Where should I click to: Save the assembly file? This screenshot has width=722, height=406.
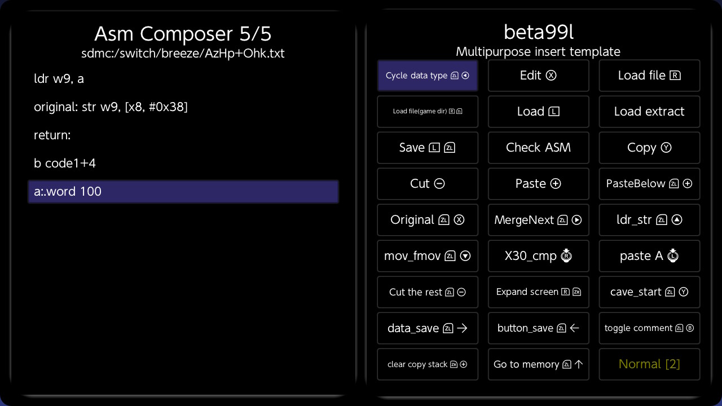click(x=428, y=148)
